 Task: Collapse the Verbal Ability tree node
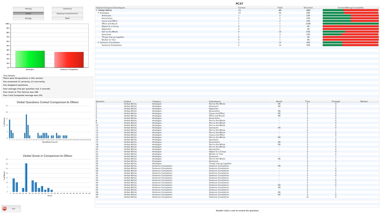pos(96,10)
